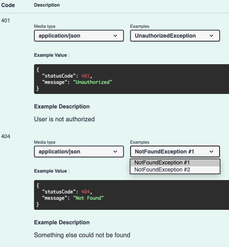The image size is (229, 247).
Task: Click the Media type label in the 401 row
Action: point(45,26)
